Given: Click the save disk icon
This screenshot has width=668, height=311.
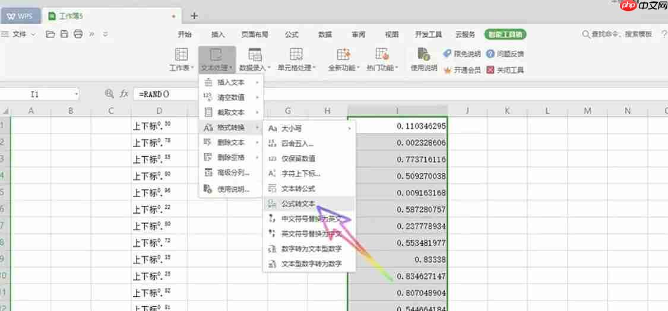Looking at the screenshot, I should 64,34.
